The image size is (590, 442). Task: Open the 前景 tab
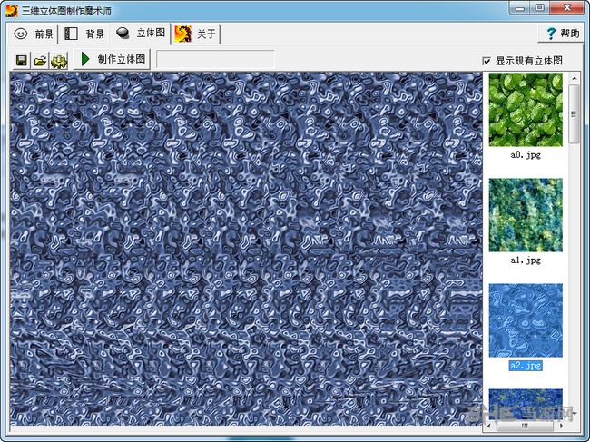pos(33,34)
